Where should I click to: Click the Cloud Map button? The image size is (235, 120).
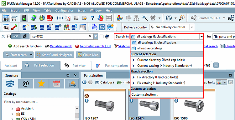(88, 55)
